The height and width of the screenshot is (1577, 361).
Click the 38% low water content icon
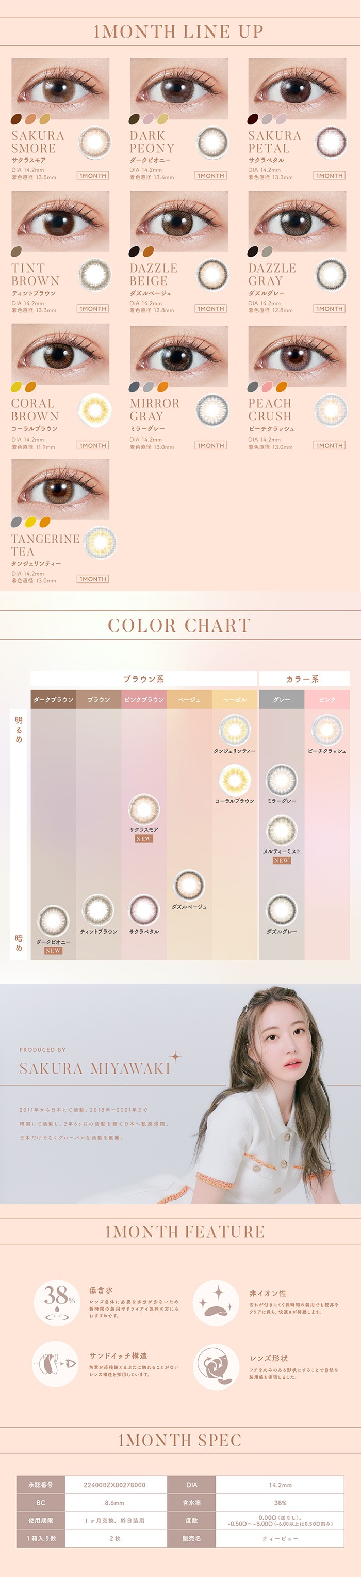57,1303
